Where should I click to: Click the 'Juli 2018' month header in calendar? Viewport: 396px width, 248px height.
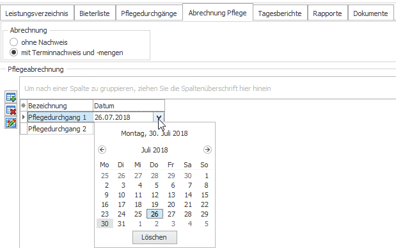[x=154, y=150]
